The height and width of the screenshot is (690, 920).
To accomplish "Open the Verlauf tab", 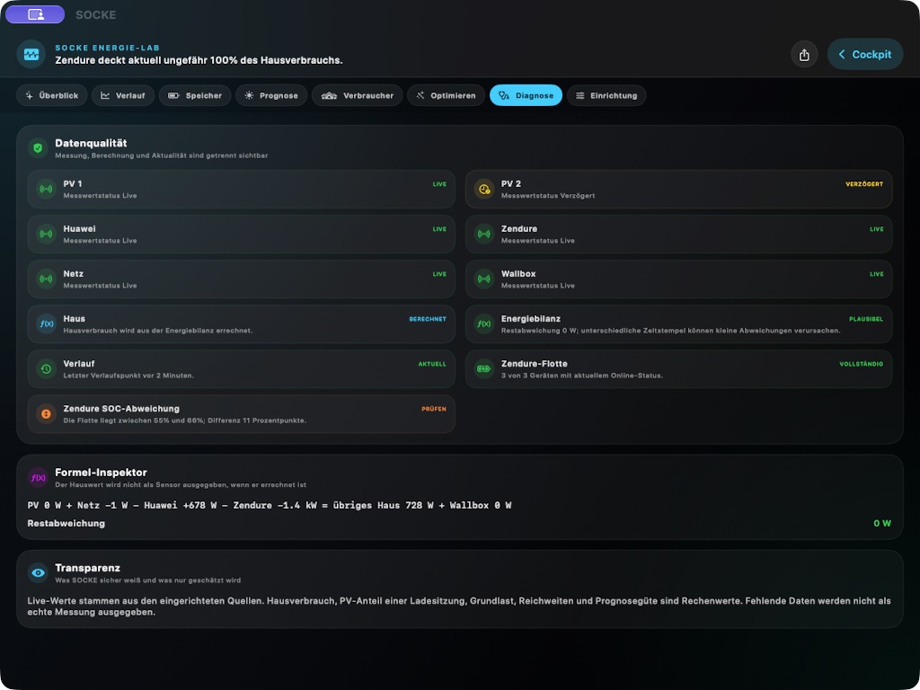I will [x=123, y=95].
